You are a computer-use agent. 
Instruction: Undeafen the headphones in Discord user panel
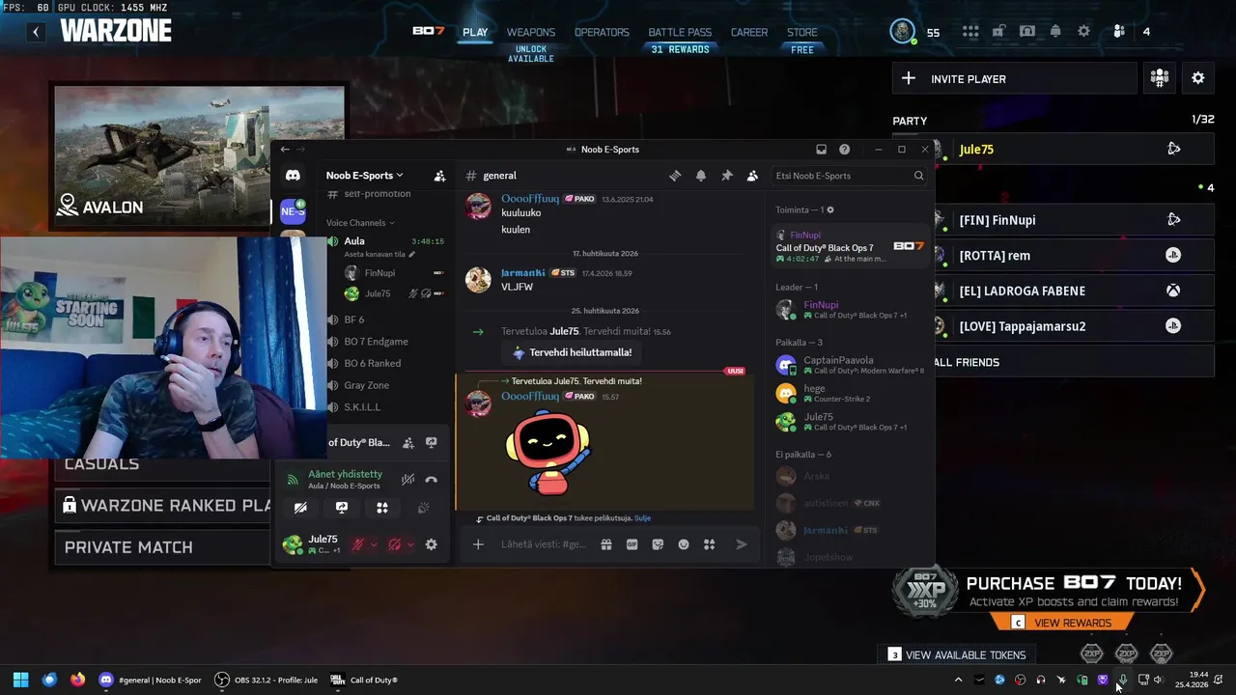point(394,544)
